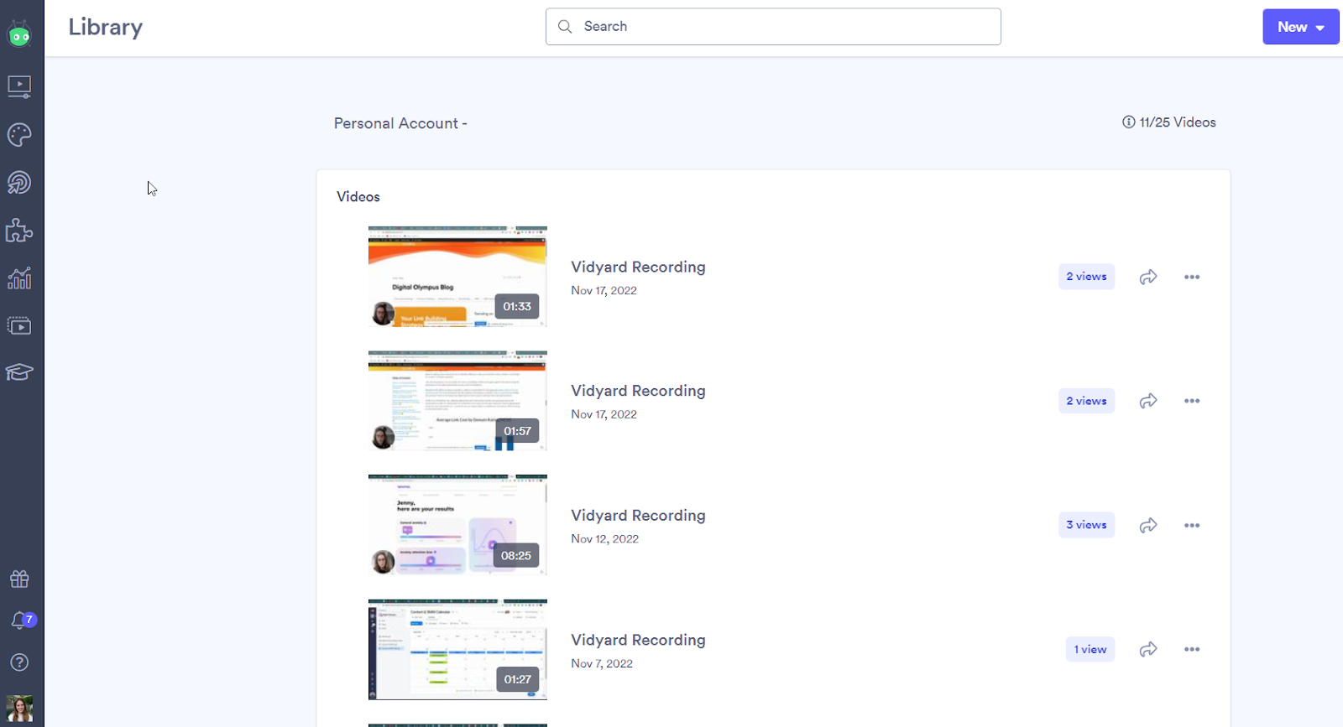The height and width of the screenshot is (727, 1343).
Task: Open Vidyard Recording title with 01:57 duration
Action: pos(638,391)
